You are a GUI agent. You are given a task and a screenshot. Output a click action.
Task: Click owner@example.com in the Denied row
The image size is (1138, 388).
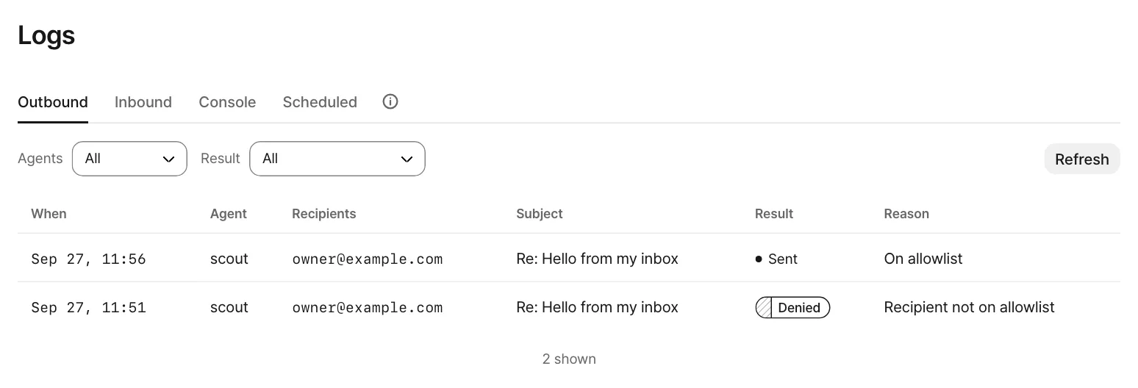pos(368,307)
